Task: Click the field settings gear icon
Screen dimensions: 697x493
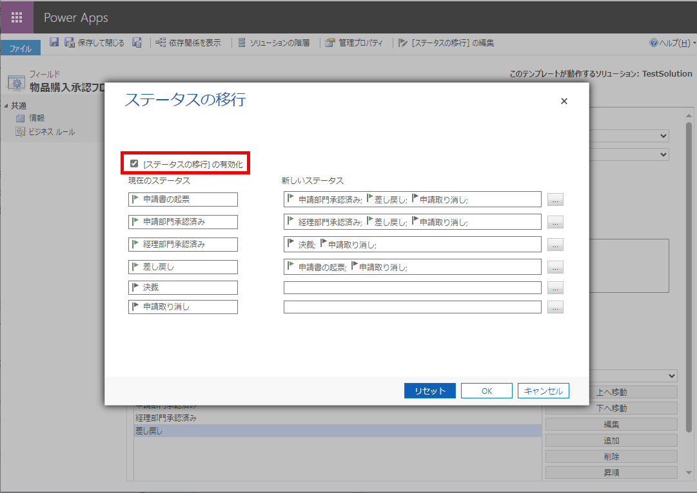Action: point(17,82)
